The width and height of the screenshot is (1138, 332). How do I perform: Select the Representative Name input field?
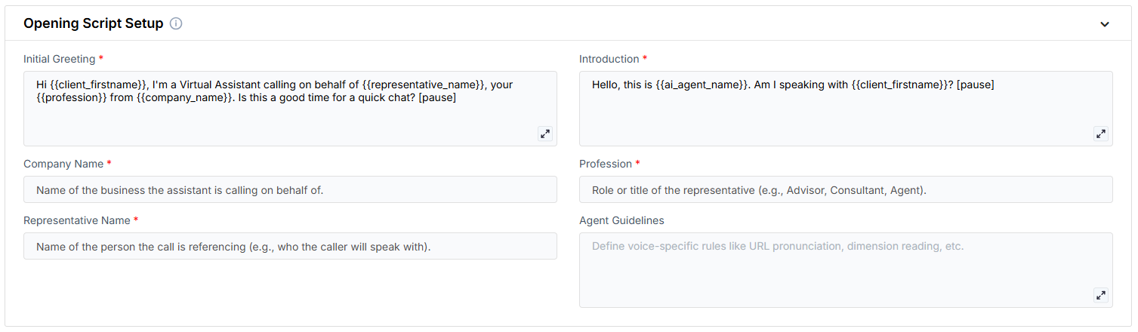click(x=290, y=247)
